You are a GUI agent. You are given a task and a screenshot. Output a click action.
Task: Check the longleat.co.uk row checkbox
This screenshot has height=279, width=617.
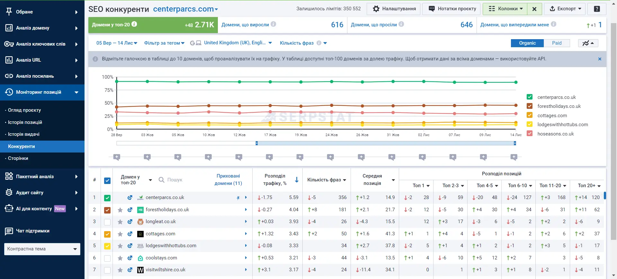(x=107, y=222)
